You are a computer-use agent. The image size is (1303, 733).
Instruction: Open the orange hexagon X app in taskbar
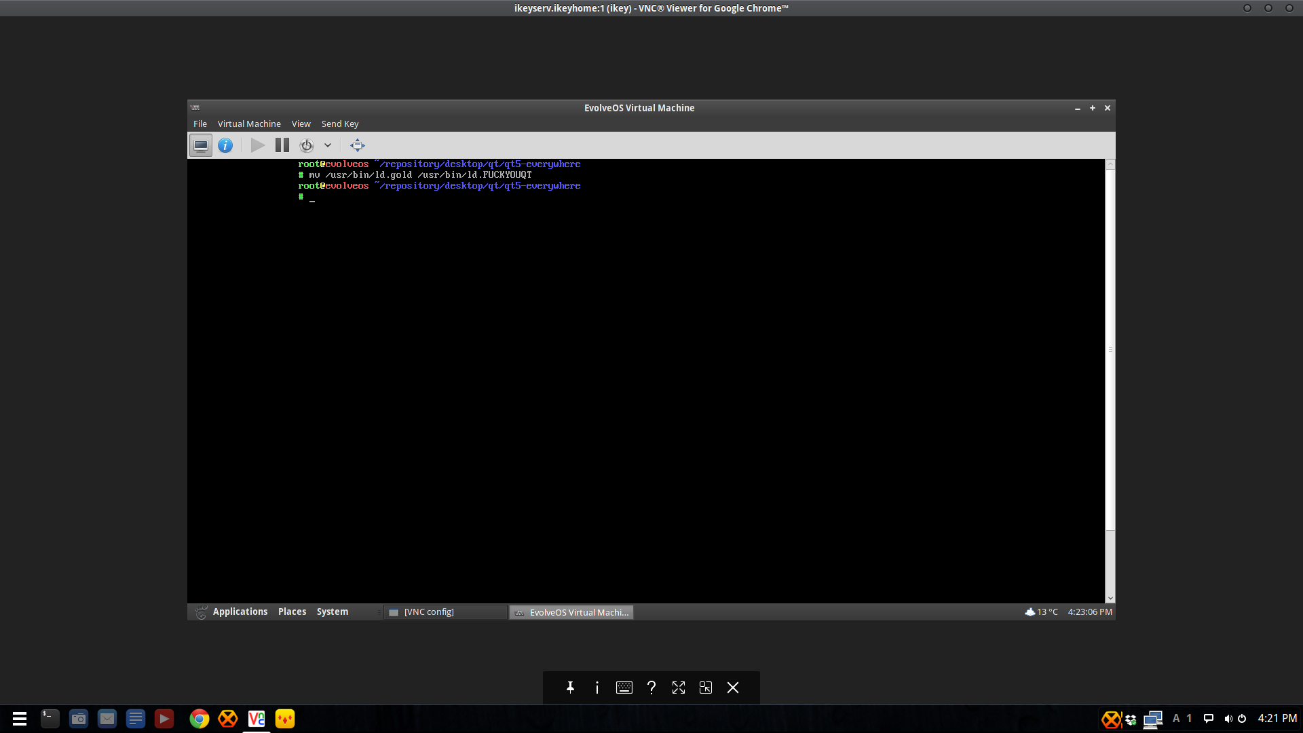(228, 719)
